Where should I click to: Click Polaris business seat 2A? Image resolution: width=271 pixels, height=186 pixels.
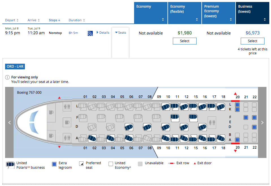[x=92, y=138]
